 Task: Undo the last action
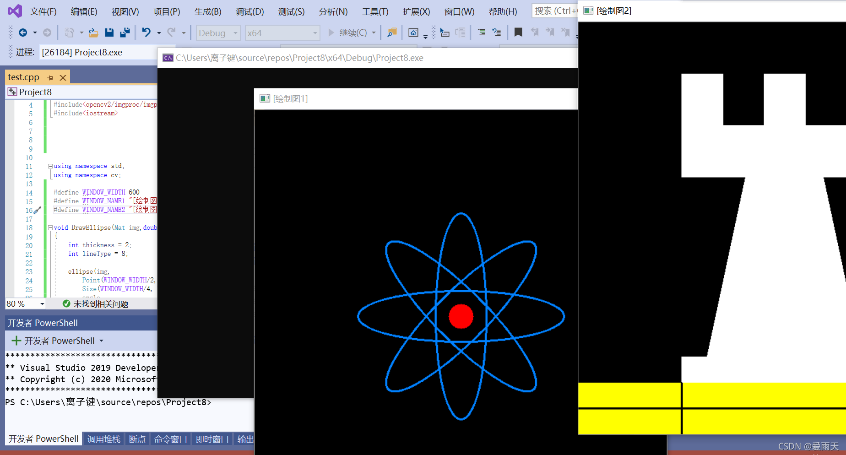coord(146,32)
